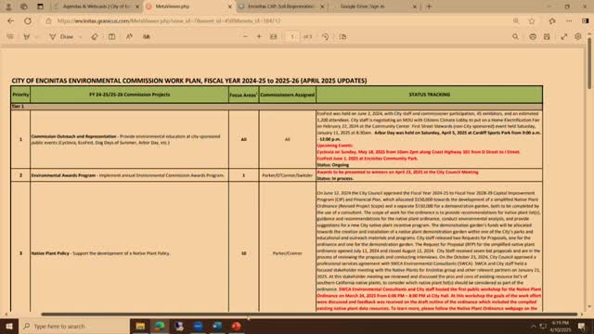Select the Erase tool in PDF toolbar
The width and height of the screenshot is (594, 334).
click(95, 37)
